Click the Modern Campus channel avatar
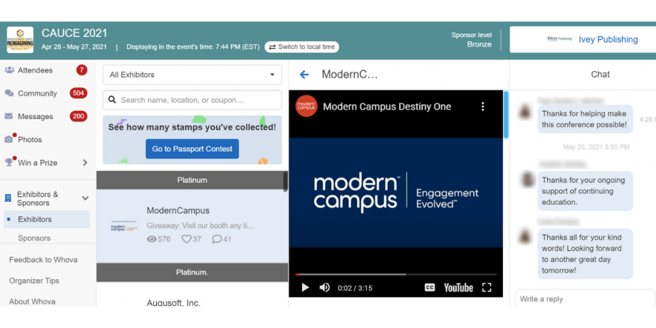 (306, 106)
